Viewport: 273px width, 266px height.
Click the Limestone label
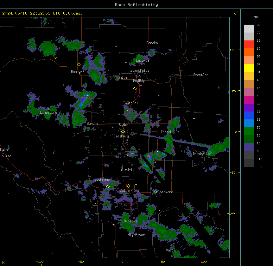(x=48, y=112)
